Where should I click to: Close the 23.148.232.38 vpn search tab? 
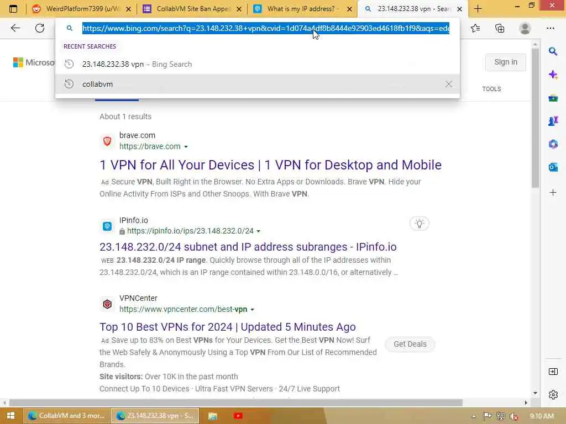pyautogui.click(x=459, y=9)
